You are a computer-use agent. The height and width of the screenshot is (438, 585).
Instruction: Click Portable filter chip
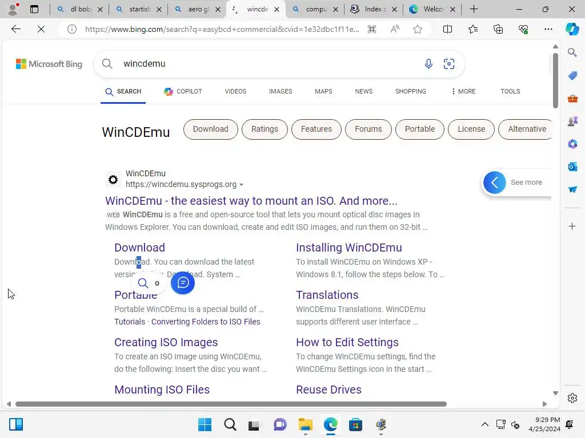[420, 129]
